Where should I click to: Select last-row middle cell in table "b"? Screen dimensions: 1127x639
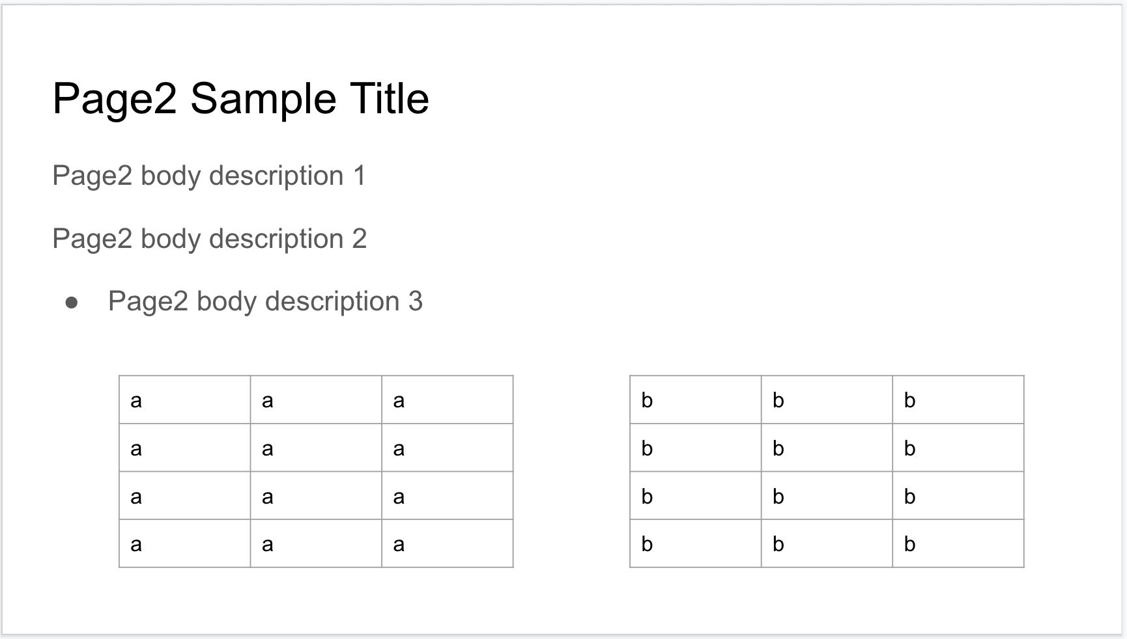(x=827, y=543)
